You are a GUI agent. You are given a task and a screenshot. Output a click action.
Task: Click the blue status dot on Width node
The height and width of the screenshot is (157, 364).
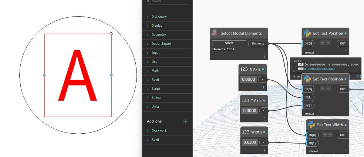264,132
